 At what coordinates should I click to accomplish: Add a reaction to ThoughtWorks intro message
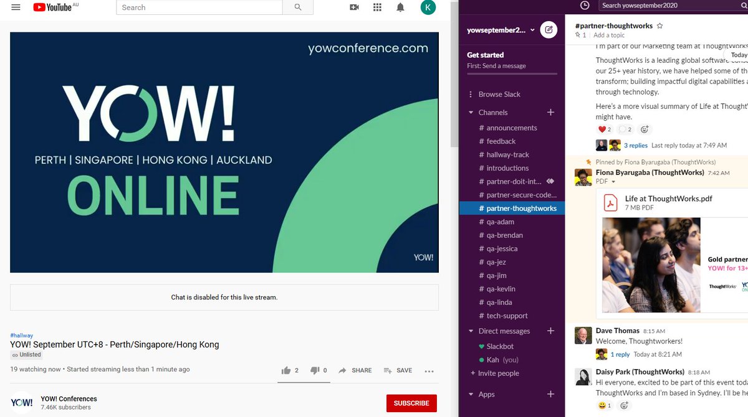(645, 129)
